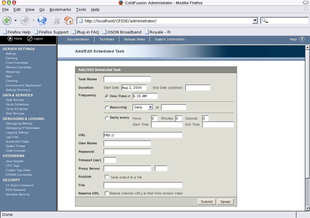The height and width of the screenshot is (218, 310).
Task: Open the Back button history dropdown arrow
Action: [x=15, y=21]
